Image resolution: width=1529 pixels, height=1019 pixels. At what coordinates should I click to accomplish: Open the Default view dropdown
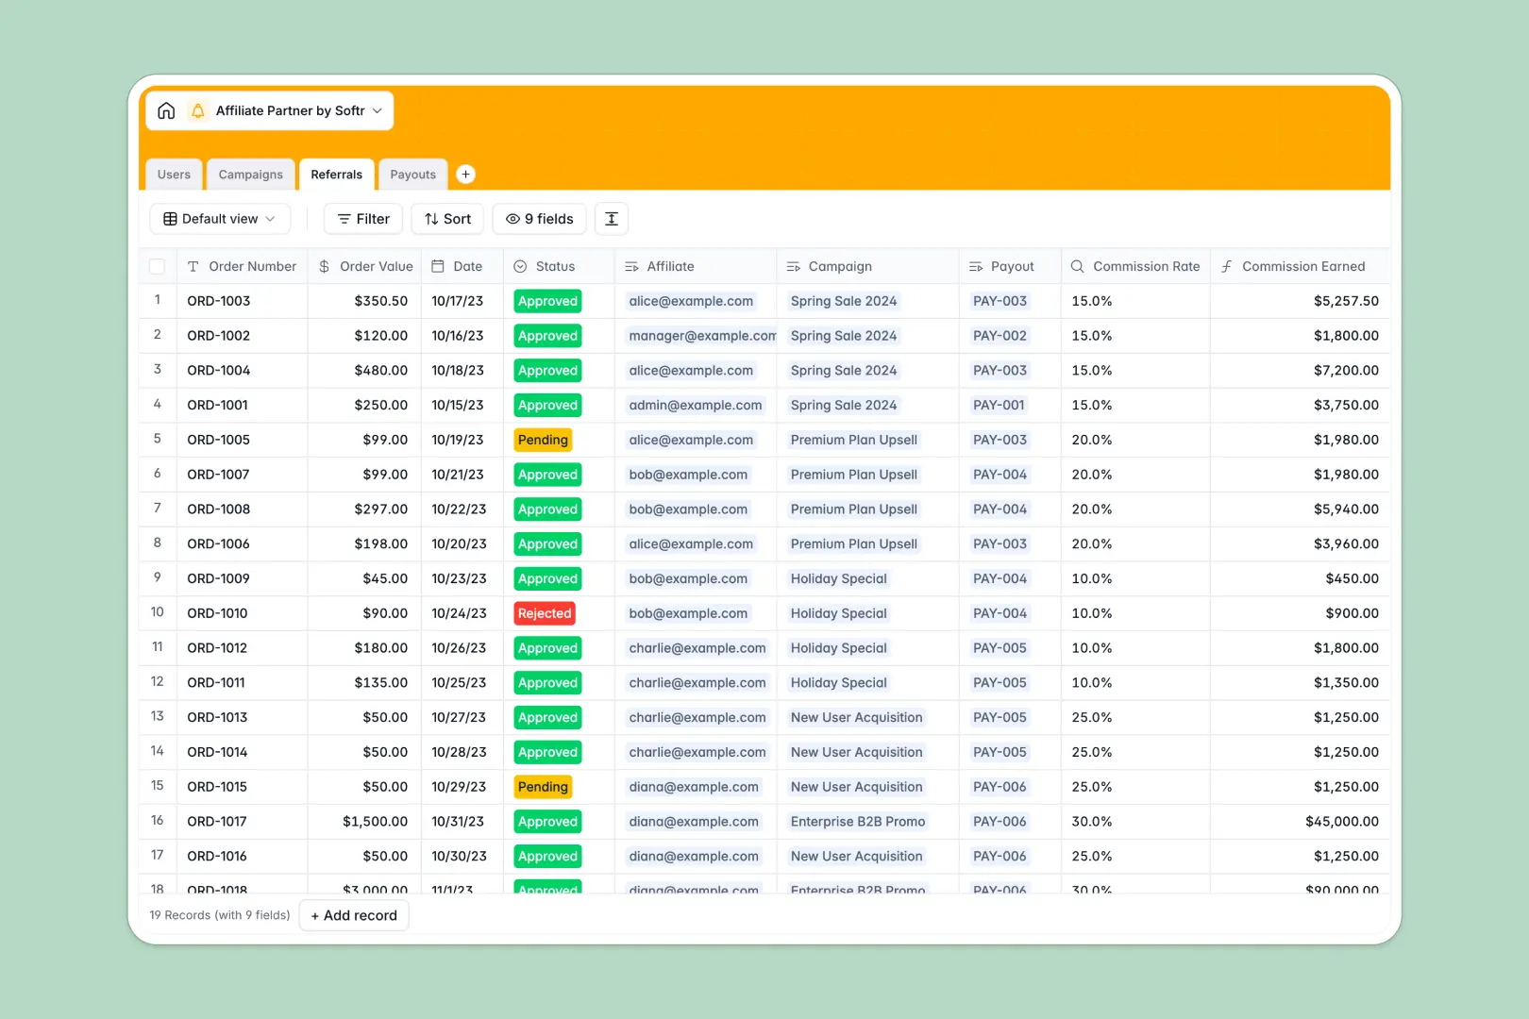click(219, 218)
